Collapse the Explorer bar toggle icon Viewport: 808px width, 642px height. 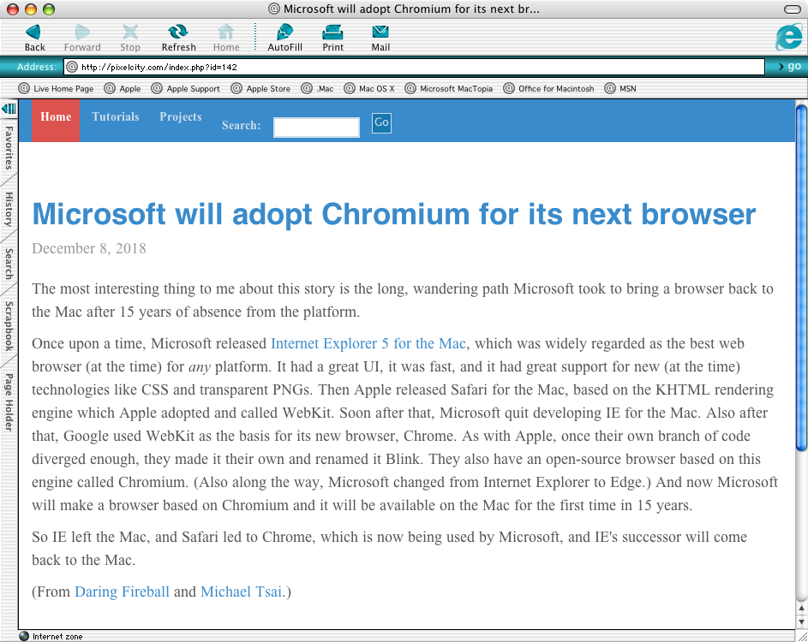tap(9, 109)
